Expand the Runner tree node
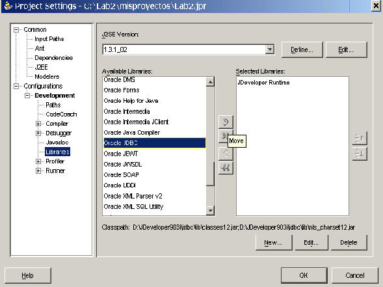383x287 pixels. [38, 171]
